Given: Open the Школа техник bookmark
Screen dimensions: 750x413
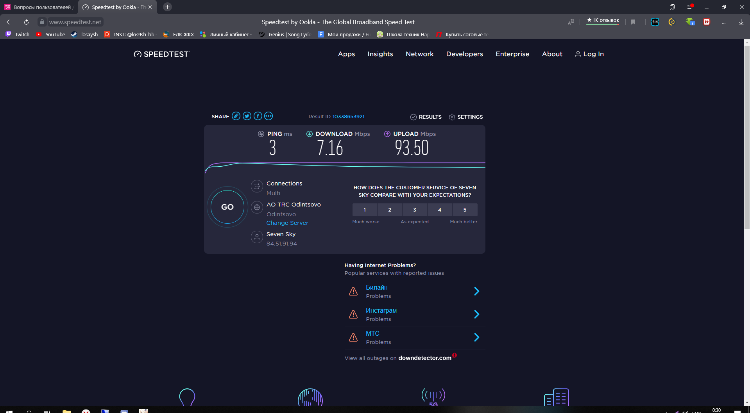Looking at the screenshot, I should coord(403,34).
